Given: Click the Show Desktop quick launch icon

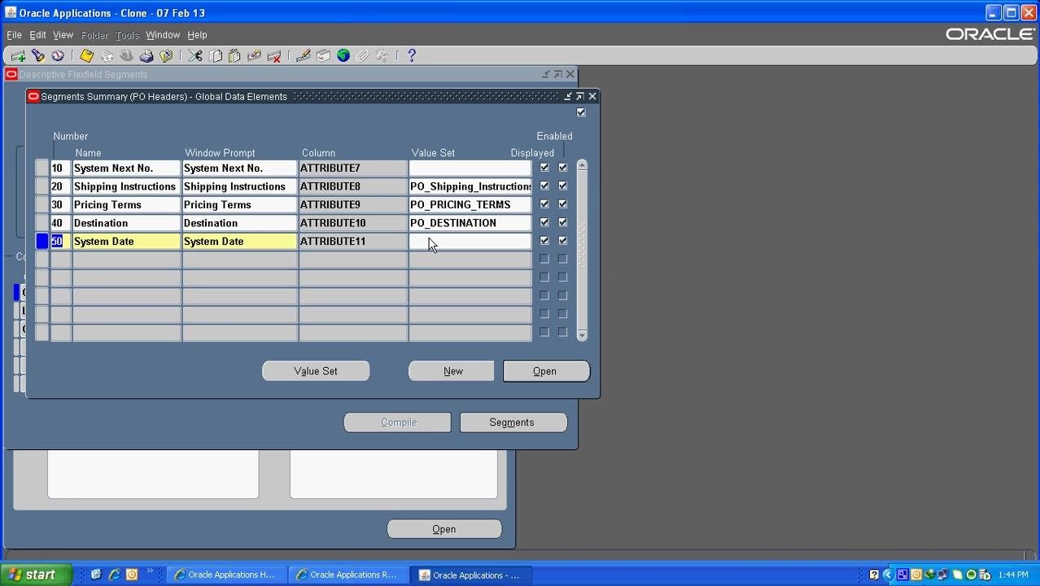Looking at the screenshot, I should point(96,575).
